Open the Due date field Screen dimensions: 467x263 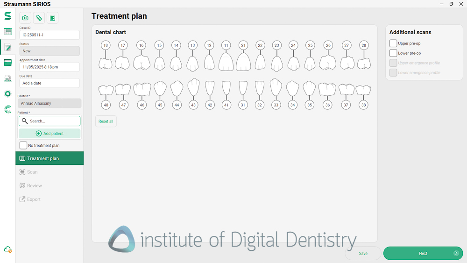[50, 83]
